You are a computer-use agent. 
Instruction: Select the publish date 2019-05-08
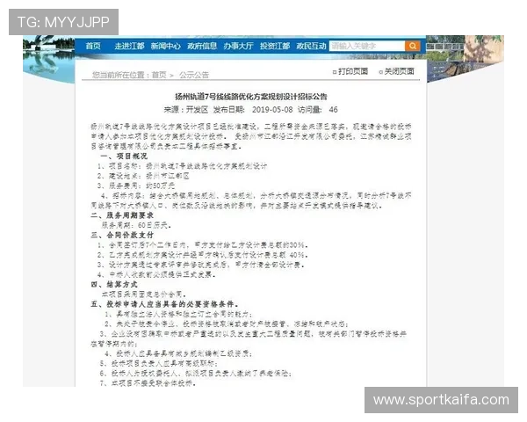pyautogui.click(x=272, y=110)
